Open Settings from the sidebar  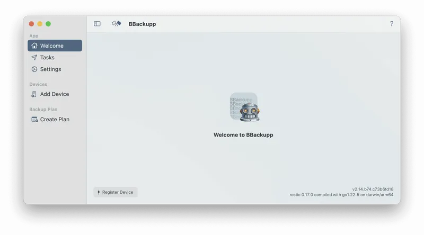point(55,69)
